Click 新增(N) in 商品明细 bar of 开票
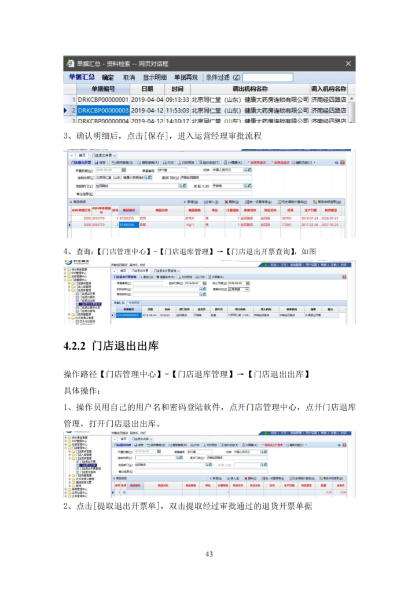The width and height of the screenshot is (419, 593). pyautogui.click(x=191, y=202)
